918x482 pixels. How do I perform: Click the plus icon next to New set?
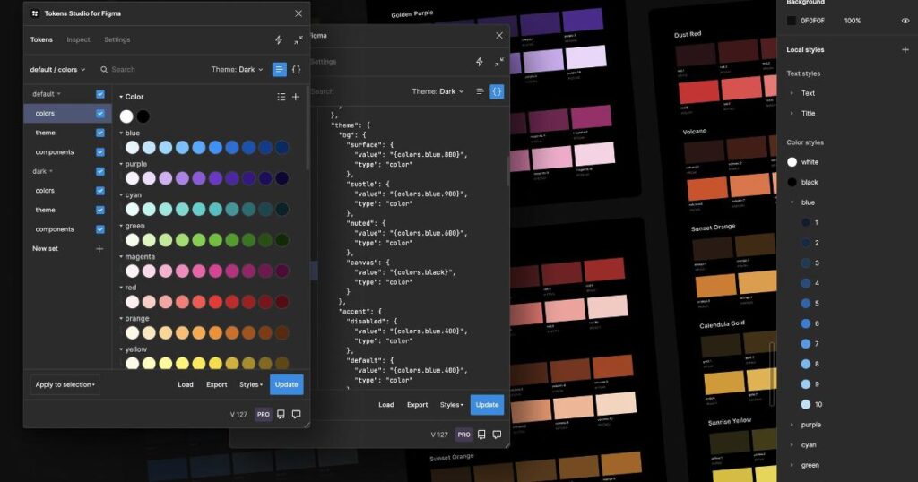100,248
